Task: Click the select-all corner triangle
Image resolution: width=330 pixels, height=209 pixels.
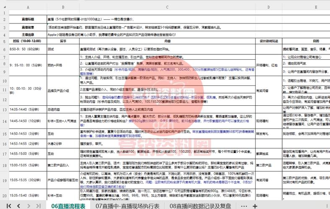Action: coord(5,7)
